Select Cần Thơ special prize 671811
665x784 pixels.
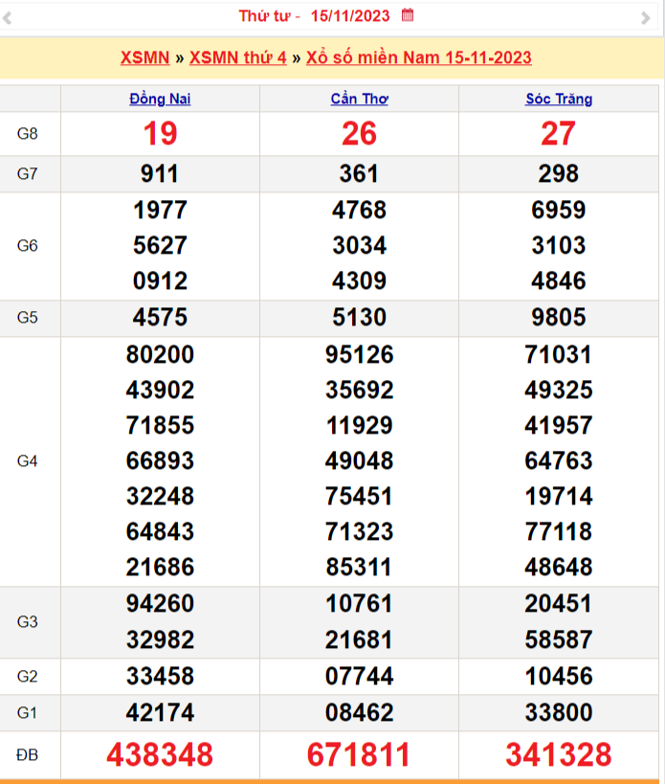pyautogui.click(x=359, y=754)
